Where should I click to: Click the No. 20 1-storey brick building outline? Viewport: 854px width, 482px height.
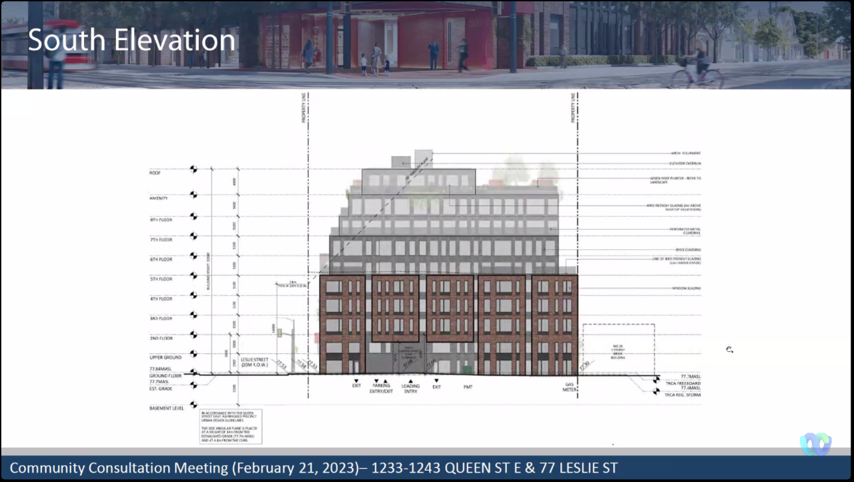(618, 349)
